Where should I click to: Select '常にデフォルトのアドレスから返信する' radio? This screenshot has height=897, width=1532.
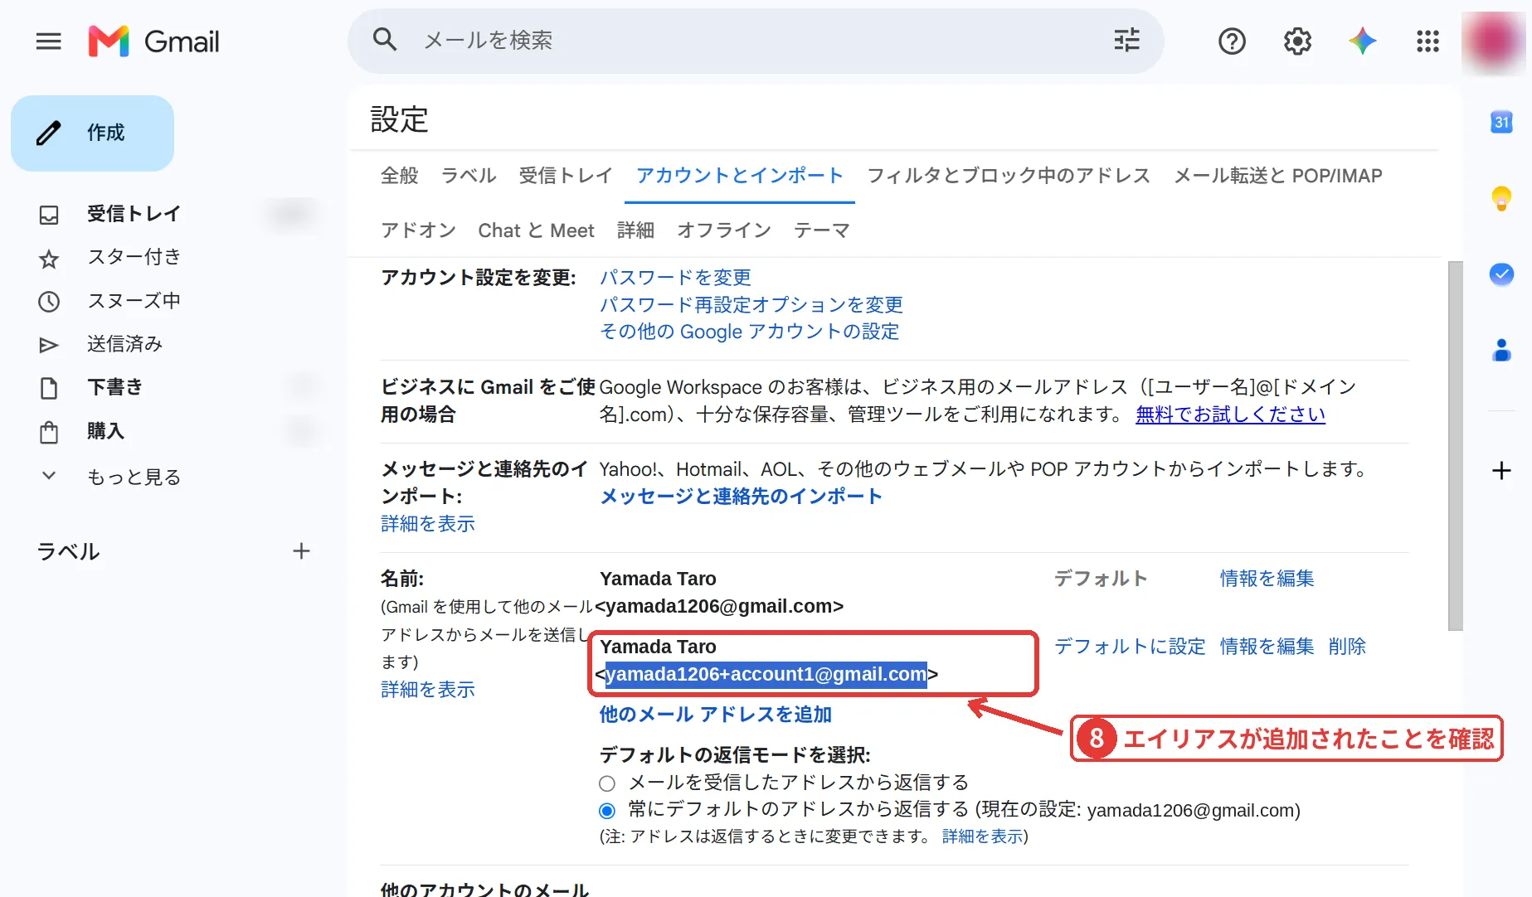coord(607,811)
